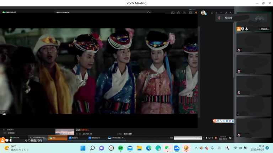Open the user avatar in shared player
Screen dimensions: 273x153
(203, 12)
